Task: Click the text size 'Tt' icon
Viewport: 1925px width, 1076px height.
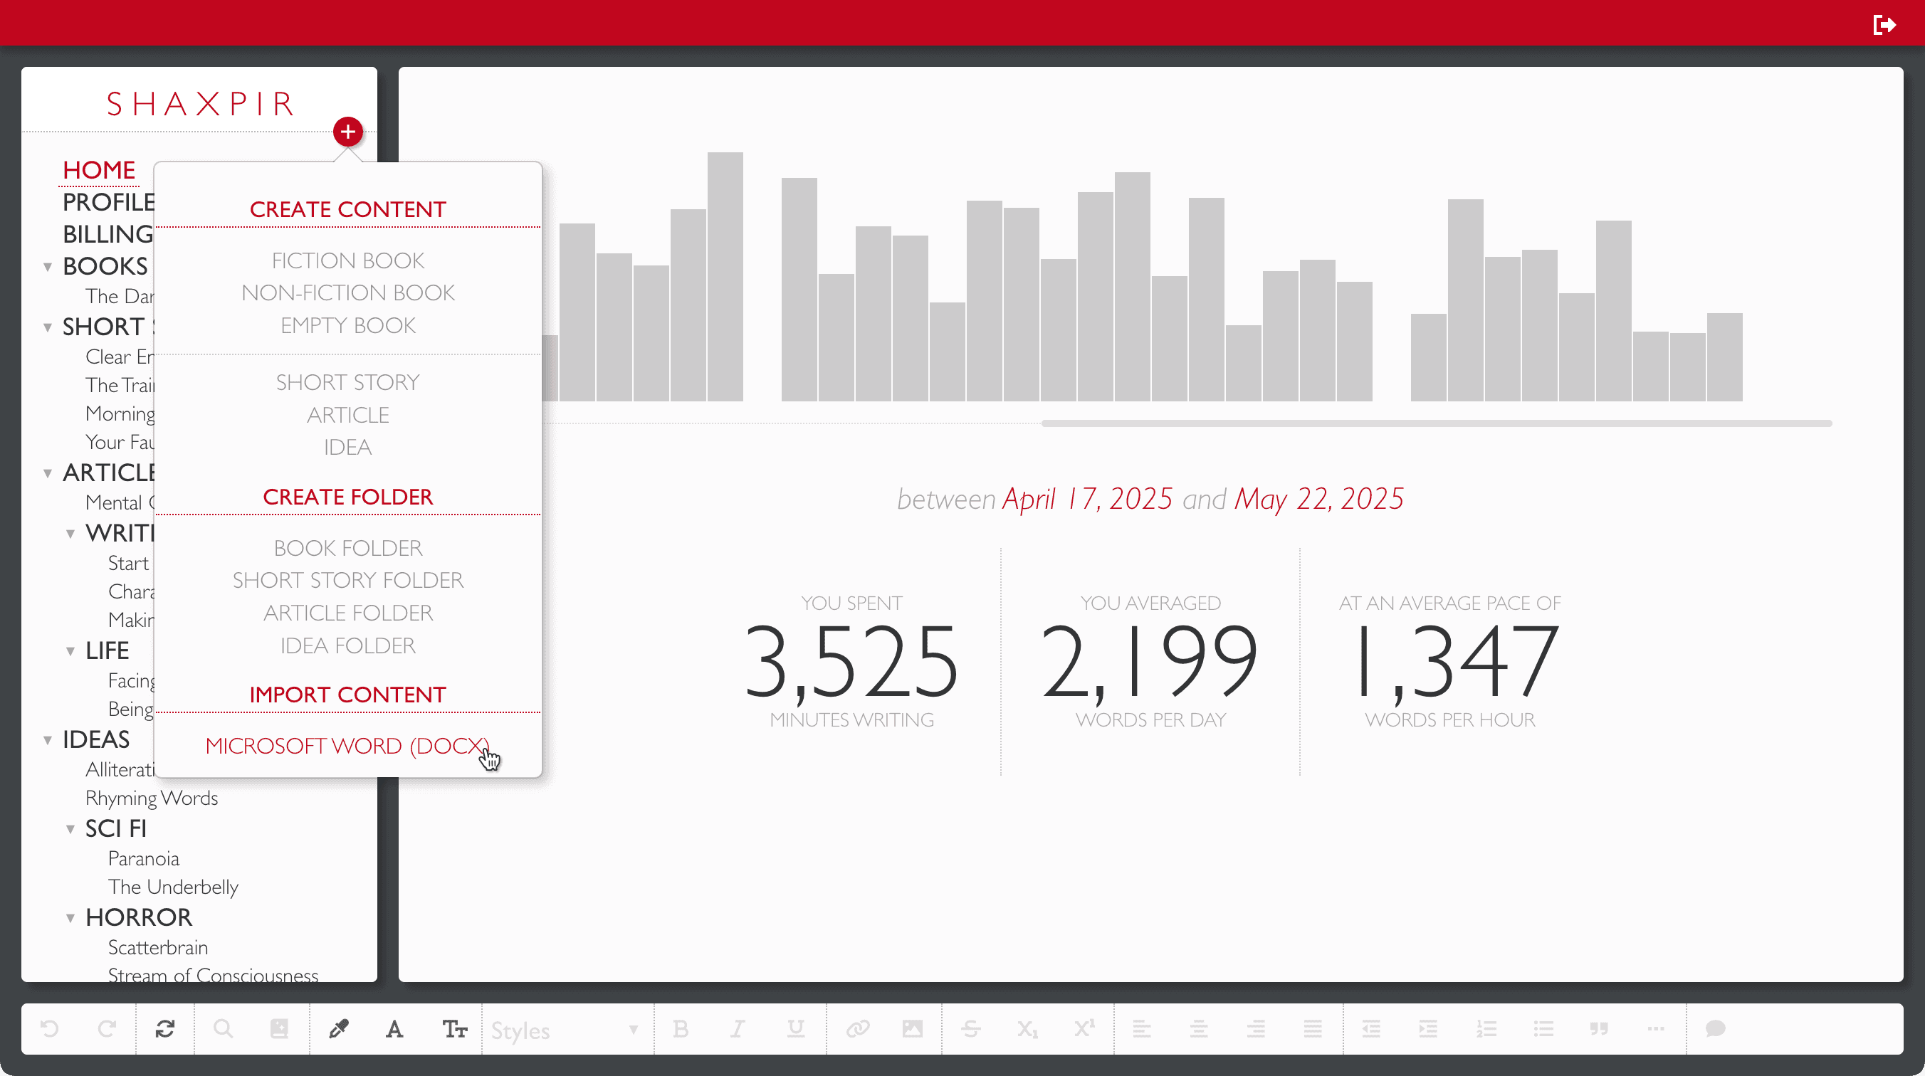Action: [x=454, y=1029]
